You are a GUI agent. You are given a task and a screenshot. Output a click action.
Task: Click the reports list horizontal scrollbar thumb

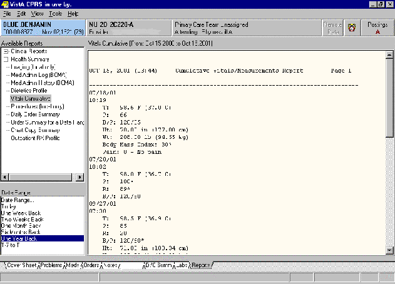[x=40, y=177]
